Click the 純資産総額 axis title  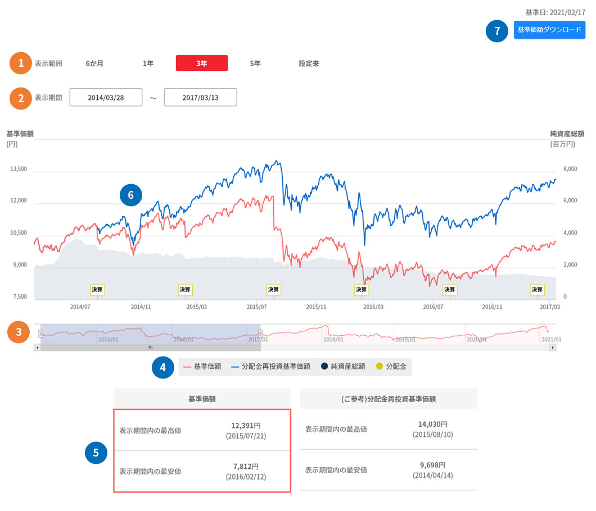[567, 134]
